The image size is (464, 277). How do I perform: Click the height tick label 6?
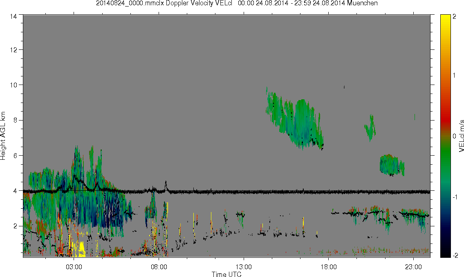tap(15, 156)
